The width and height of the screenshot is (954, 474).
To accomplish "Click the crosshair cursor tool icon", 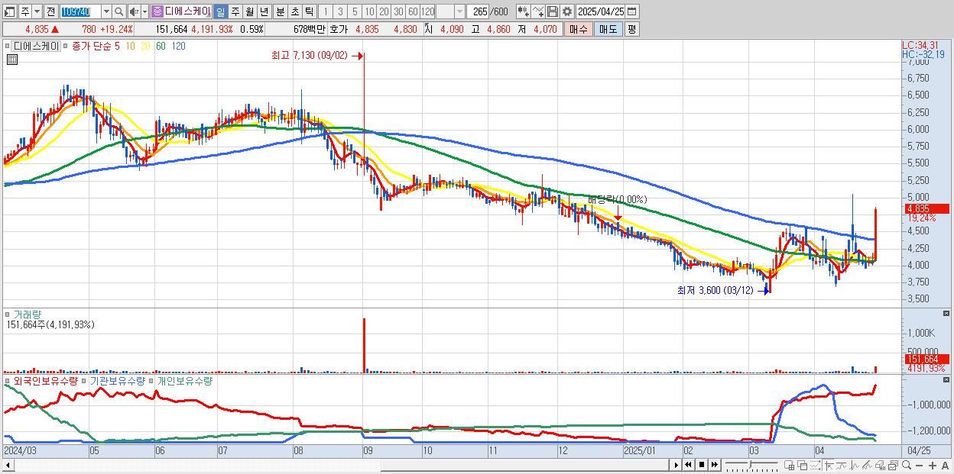I will coord(829,465).
